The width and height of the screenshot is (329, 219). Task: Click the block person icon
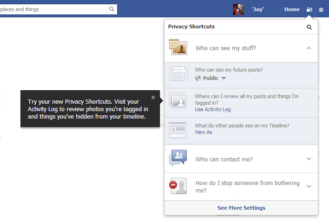178,186
